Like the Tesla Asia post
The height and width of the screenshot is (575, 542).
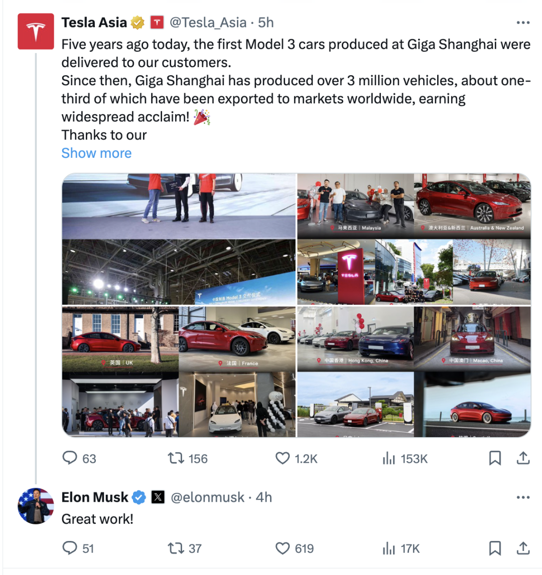(283, 458)
